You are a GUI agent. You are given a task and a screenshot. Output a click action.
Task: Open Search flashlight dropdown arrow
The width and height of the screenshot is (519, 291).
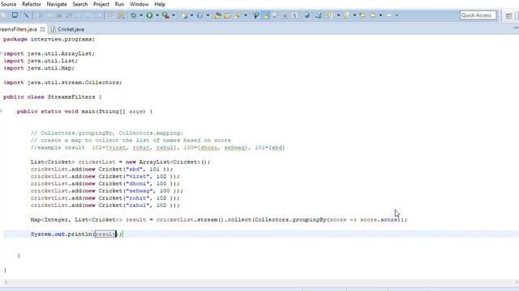pyautogui.click(x=246, y=15)
